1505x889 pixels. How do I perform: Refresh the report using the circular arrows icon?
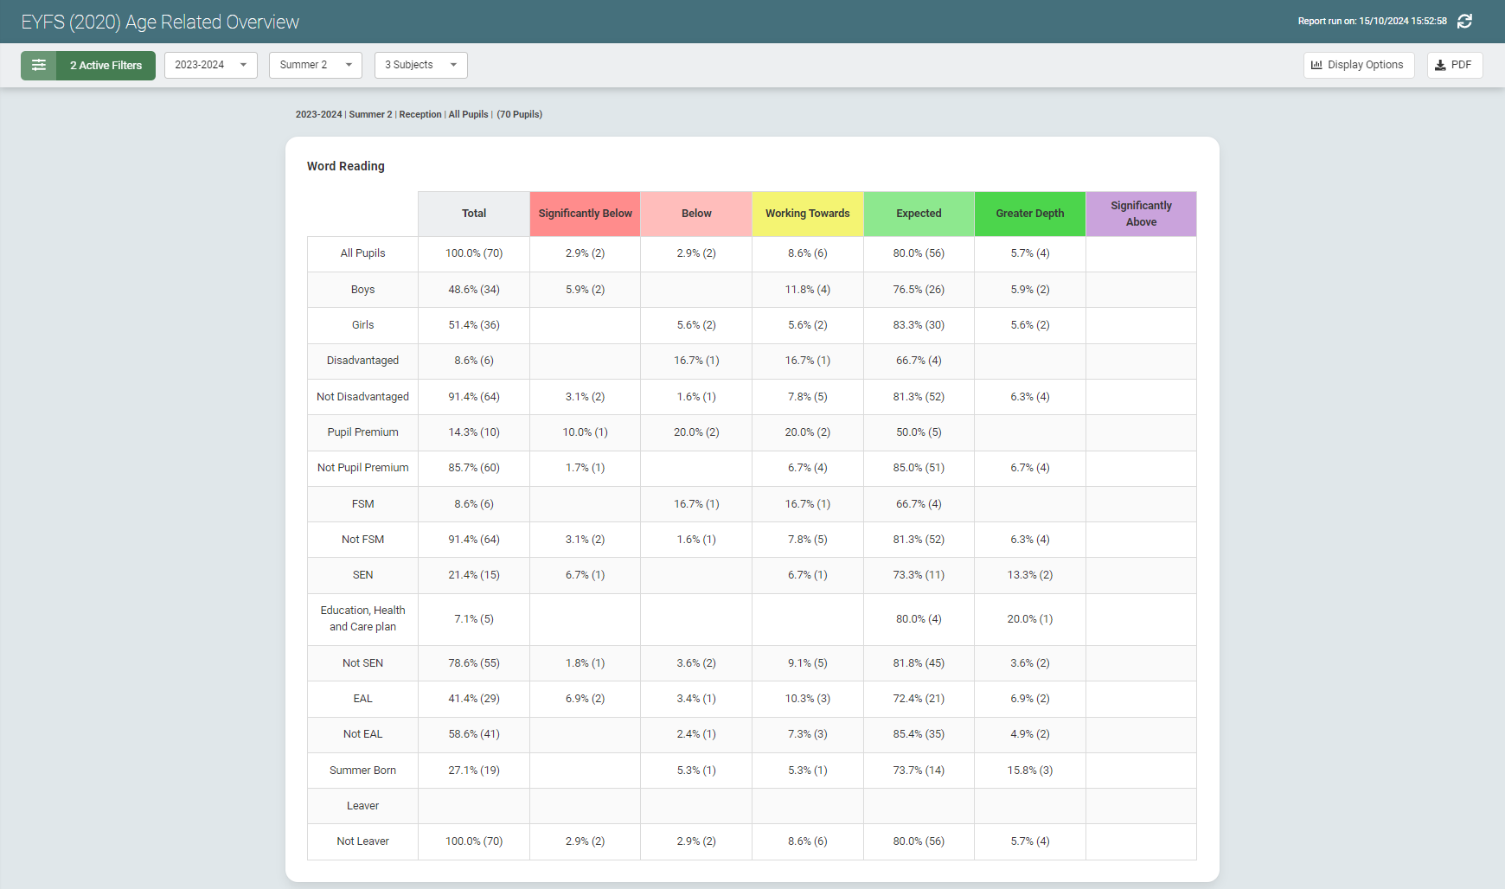(x=1465, y=21)
